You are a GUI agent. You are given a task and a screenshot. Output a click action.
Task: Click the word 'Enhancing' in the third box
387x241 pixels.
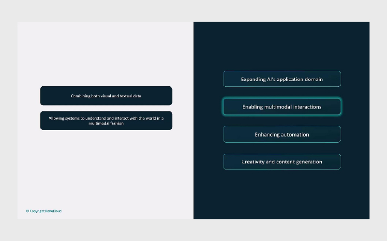[x=268, y=134]
